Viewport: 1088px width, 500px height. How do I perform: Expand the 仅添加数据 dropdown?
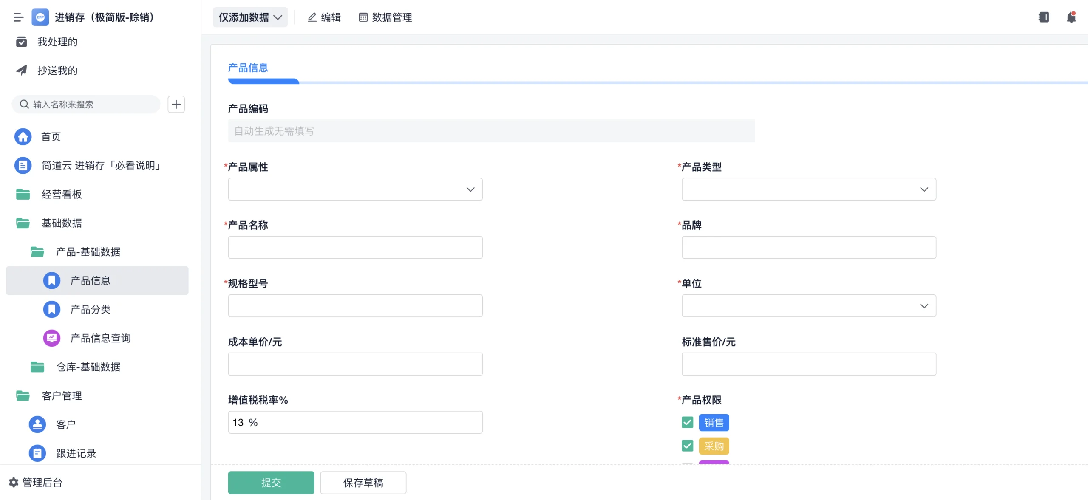(x=250, y=17)
